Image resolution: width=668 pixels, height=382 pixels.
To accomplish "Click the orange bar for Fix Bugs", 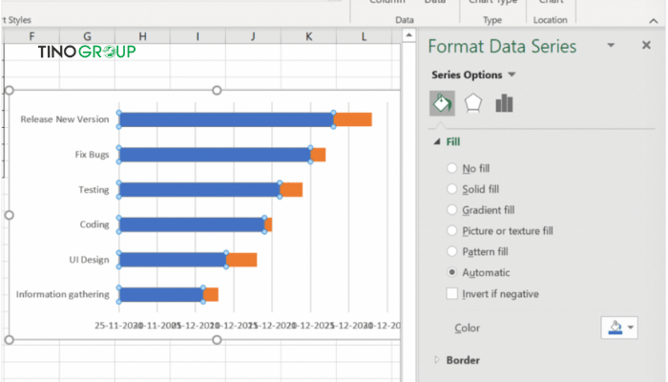I will 318,155.
